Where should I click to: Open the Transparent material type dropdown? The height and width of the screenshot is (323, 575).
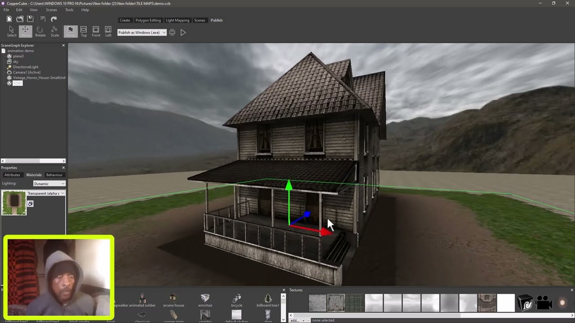[x=46, y=193]
